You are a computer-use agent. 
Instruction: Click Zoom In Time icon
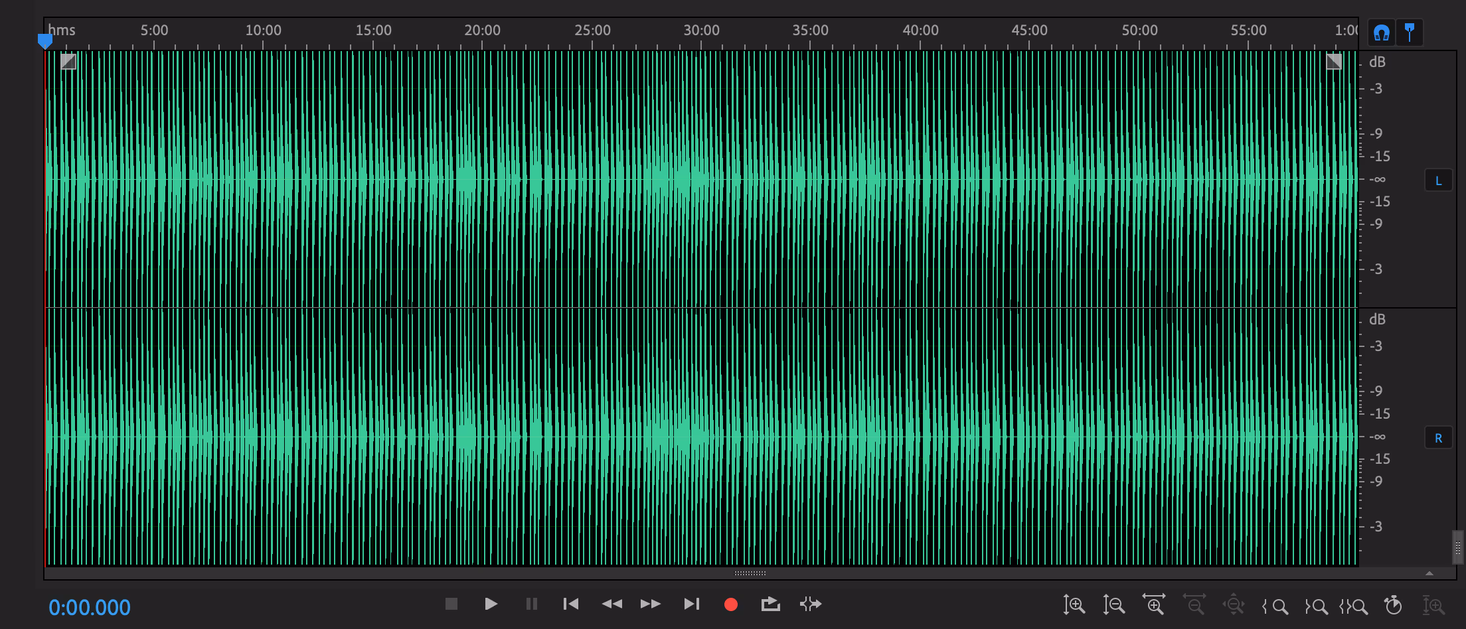coord(1154,605)
